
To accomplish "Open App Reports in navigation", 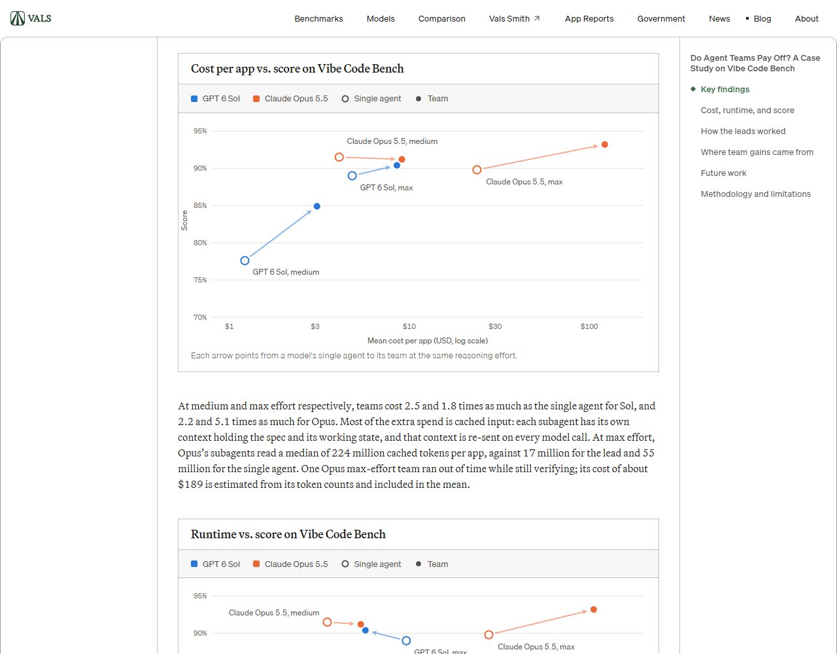I will point(589,18).
